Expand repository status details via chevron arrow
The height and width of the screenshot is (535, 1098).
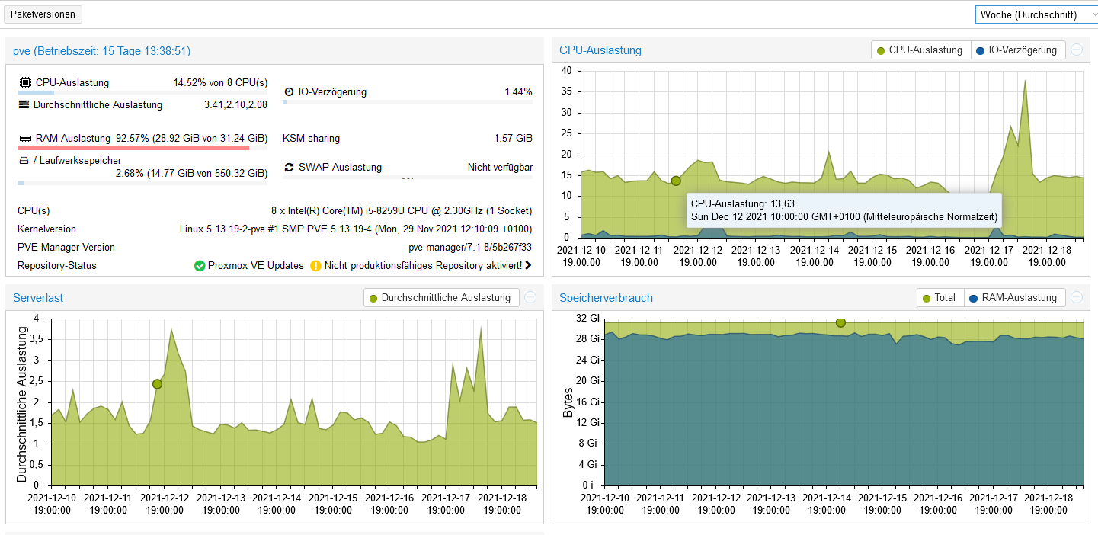[x=528, y=266]
